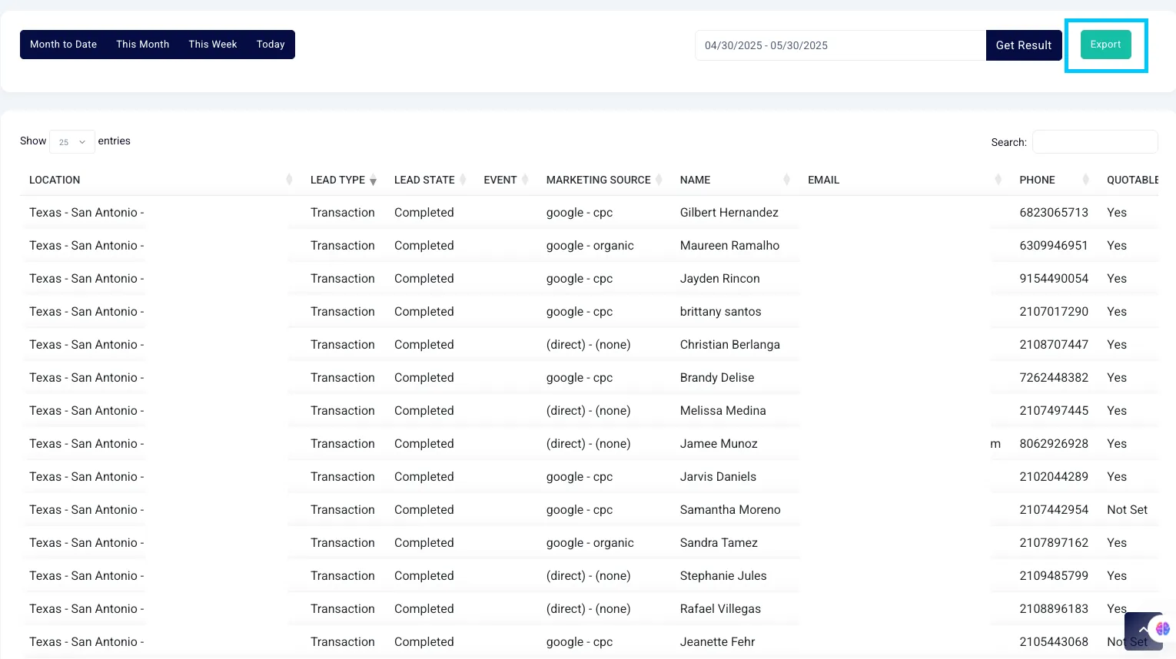This screenshot has width=1176, height=659.
Task: Click the PHONE column sort arrows
Action: 1085,180
